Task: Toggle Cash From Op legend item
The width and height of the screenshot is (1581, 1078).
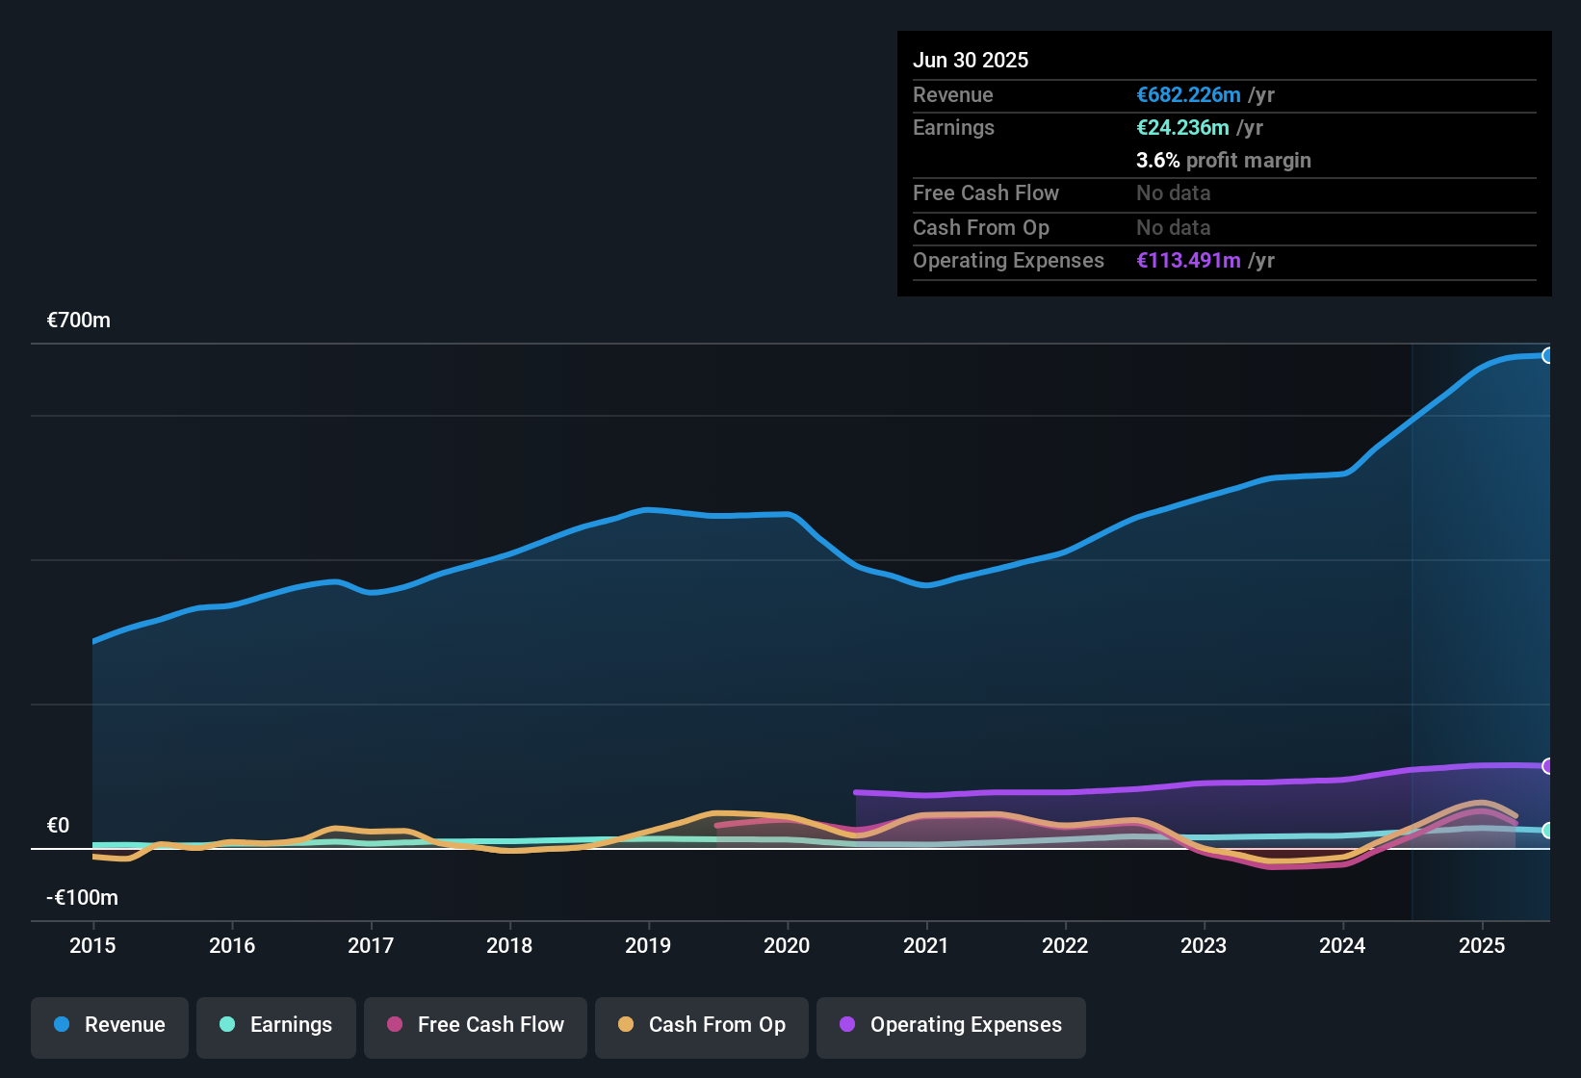Action: pyautogui.click(x=702, y=1025)
